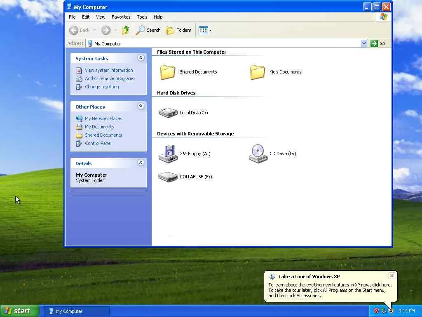
Task: Open the Edit menu
Action: (x=86, y=17)
